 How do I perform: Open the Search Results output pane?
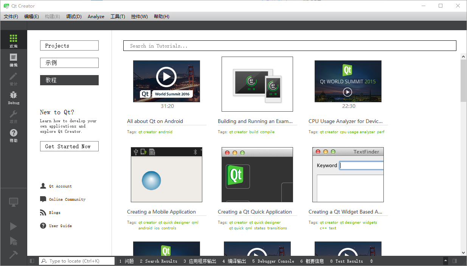point(158,261)
